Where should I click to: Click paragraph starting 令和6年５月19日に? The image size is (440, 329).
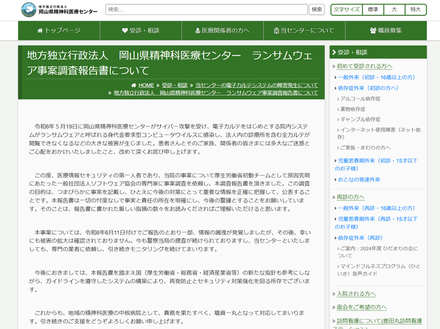coord(169,139)
